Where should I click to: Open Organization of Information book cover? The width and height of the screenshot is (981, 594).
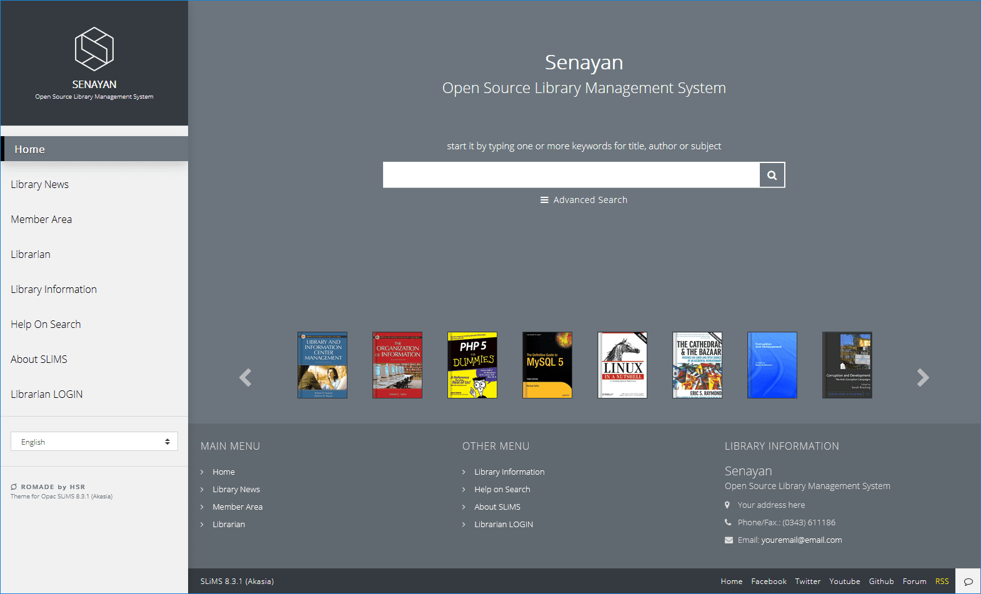[397, 365]
